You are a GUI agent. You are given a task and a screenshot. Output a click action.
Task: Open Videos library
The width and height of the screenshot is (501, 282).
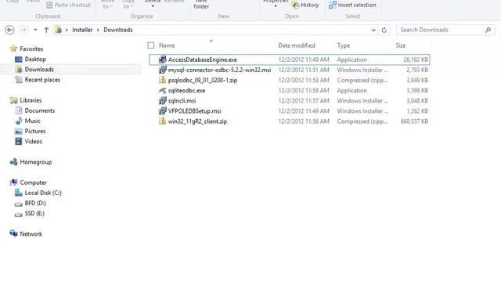(x=33, y=141)
